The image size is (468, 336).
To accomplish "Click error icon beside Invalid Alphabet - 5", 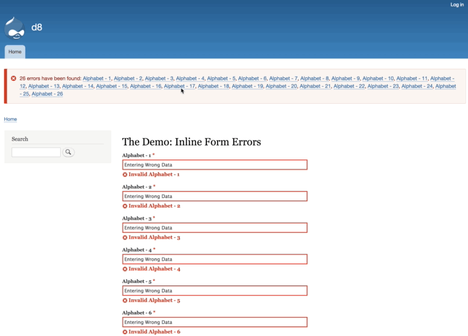I will (x=125, y=301).
